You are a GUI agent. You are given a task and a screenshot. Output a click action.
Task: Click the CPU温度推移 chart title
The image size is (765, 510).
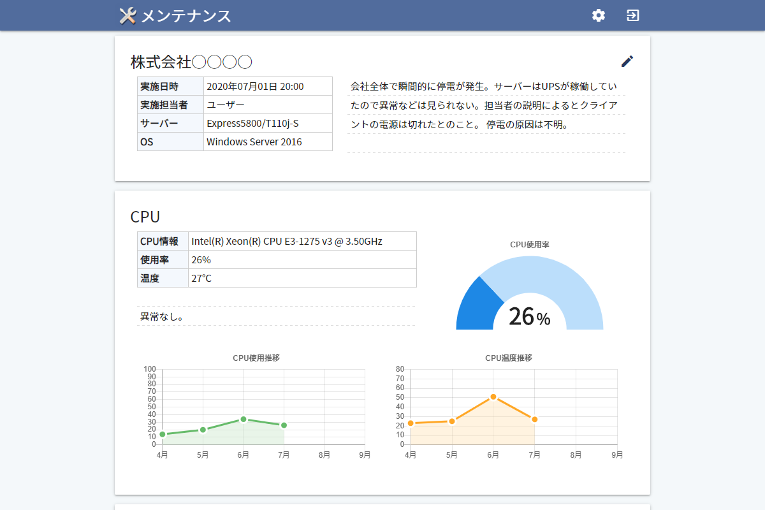click(509, 358)
